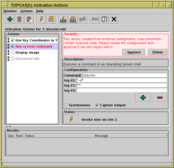Click the Remove Current Action trash icon
This screenshot has width=174, height=168.
pos(19,19)
